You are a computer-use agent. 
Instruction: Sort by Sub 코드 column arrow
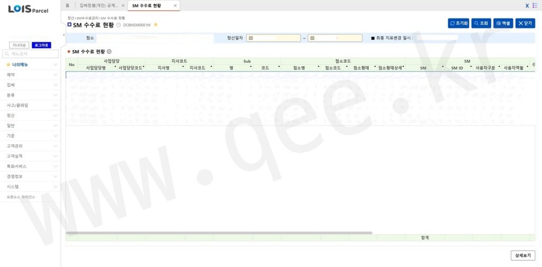(x=279, y=66)
